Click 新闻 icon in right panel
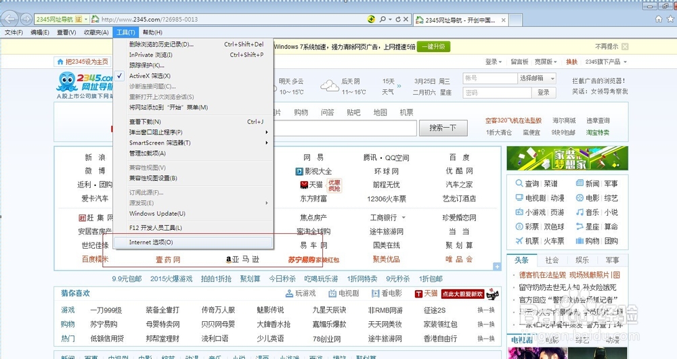This screenshot has width=677, height=359. [x=580, y=184]
